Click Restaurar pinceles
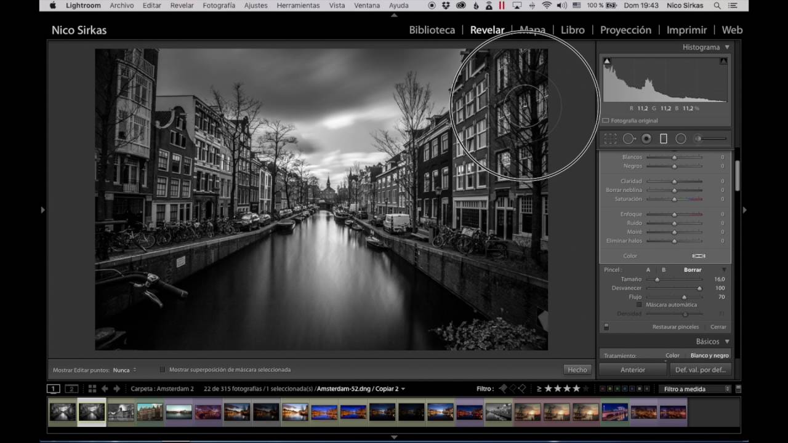The width and height of the screenshot is (788, 443). [x=675, y=327]
